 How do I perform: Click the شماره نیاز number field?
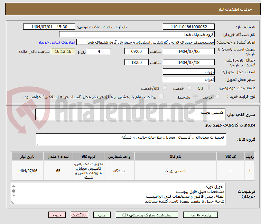point(189,27)
